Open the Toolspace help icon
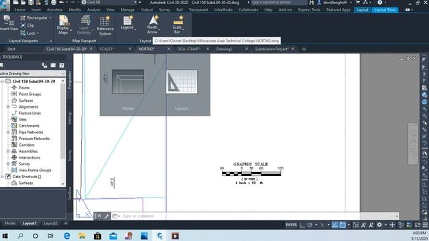The width and height of the screenshot is (429, 241). coord(62,65)
